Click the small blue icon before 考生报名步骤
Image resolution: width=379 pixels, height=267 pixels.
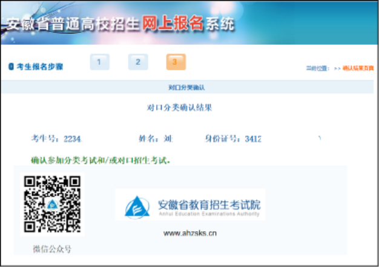[11, 66]
